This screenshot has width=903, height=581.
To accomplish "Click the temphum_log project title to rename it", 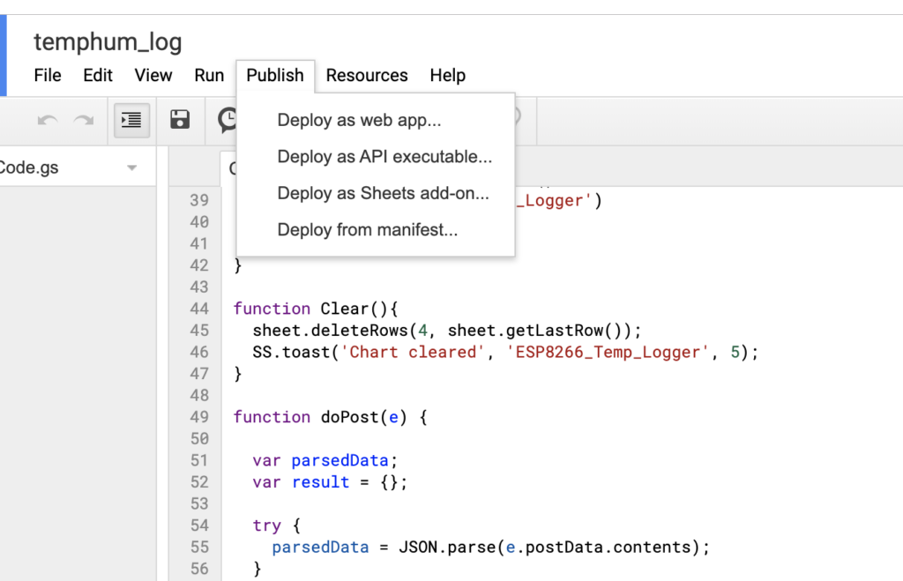I will point(108,41).
